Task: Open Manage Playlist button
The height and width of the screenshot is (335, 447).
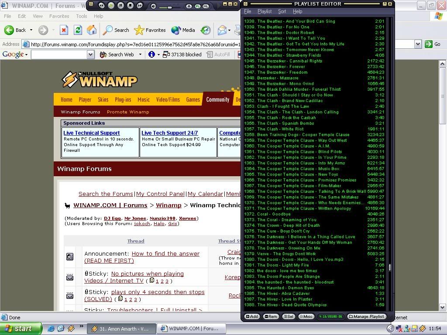Action: pyautogui.click(x=367, y=317)
